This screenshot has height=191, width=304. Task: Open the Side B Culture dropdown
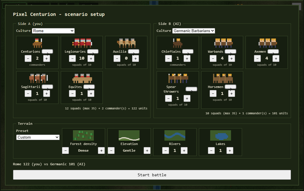click(194, 31)
